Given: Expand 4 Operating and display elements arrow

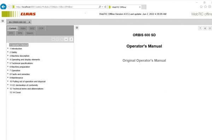Looking at the screenshot, I should tap(8, 59).
